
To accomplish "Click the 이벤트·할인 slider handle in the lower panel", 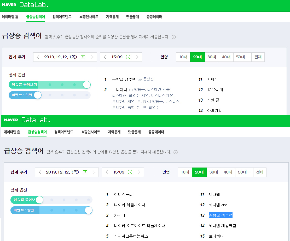I will point(89,210).
